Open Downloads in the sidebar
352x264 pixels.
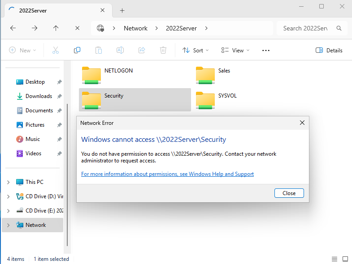39,96
